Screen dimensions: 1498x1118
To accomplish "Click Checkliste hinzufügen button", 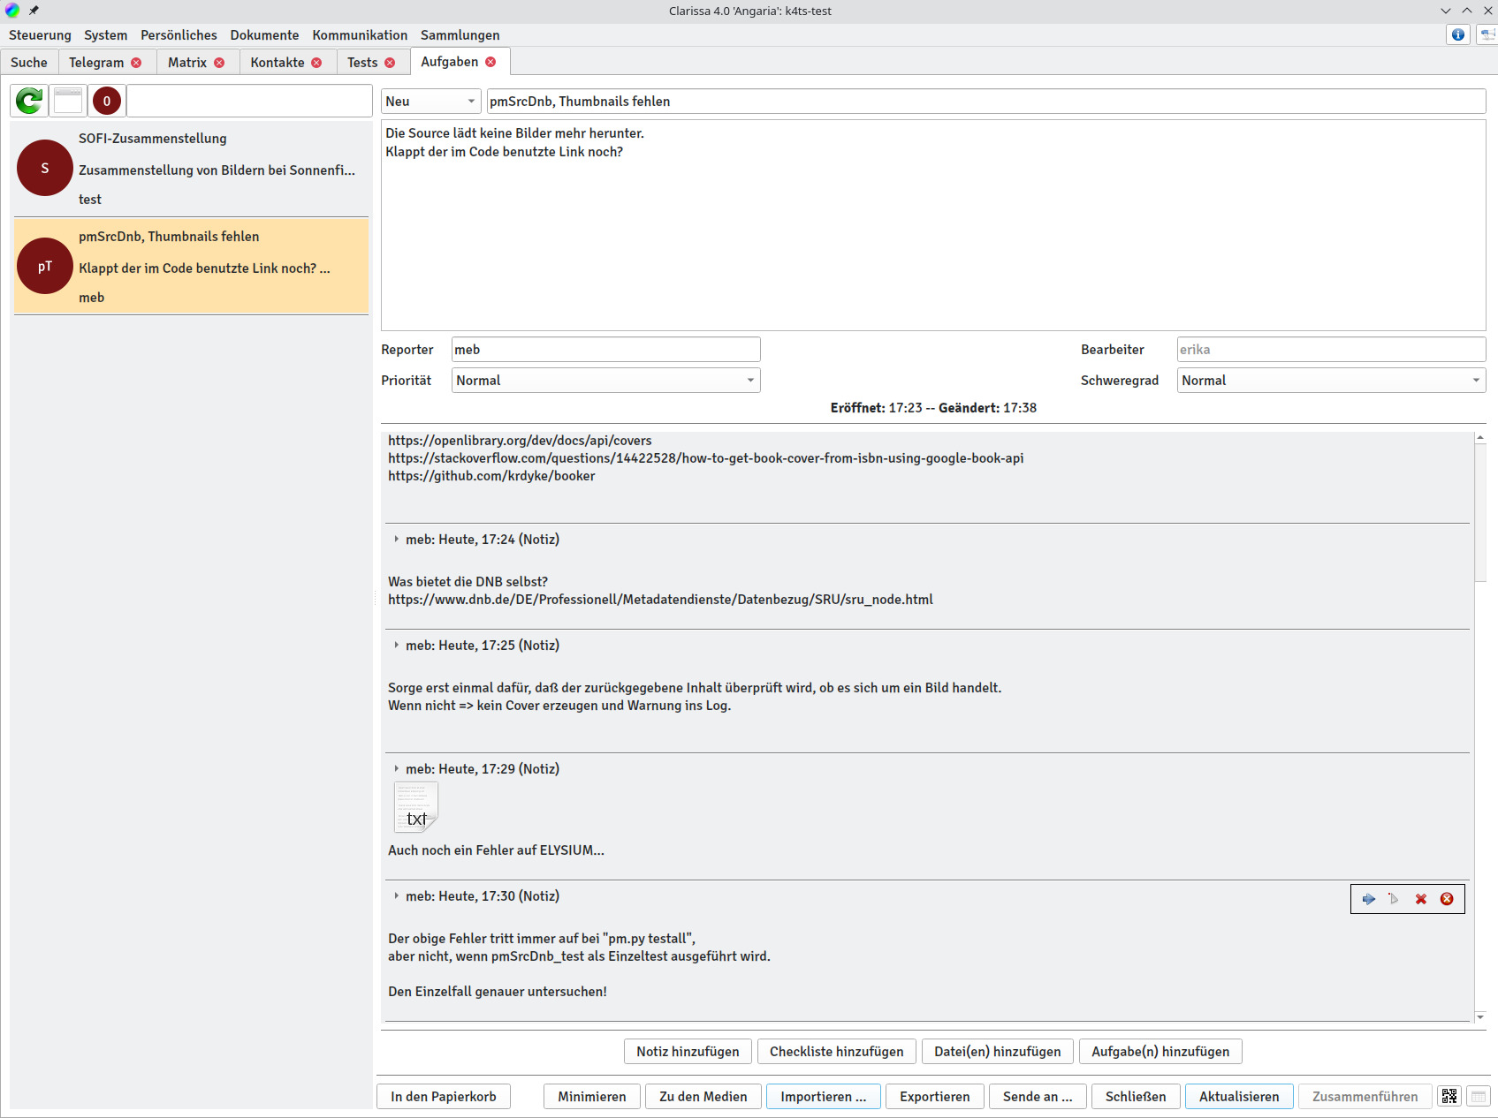I will (837, 1052).
